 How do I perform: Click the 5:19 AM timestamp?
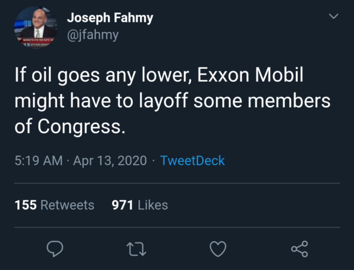pyautogui.click(x=39, y=161)
